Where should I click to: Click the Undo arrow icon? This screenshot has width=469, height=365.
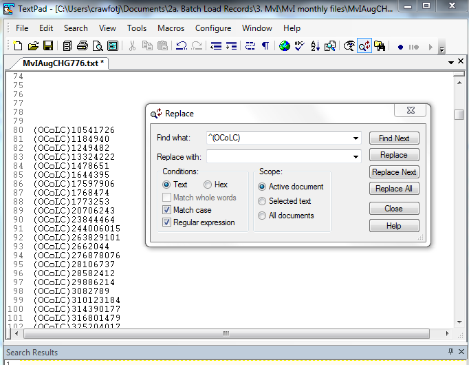pyautogui.click(x=182, y=46)
